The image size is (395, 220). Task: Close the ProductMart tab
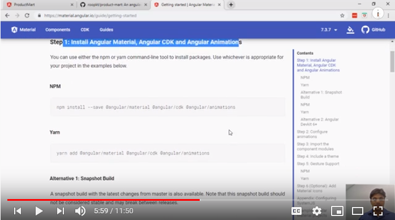point(72,5)
